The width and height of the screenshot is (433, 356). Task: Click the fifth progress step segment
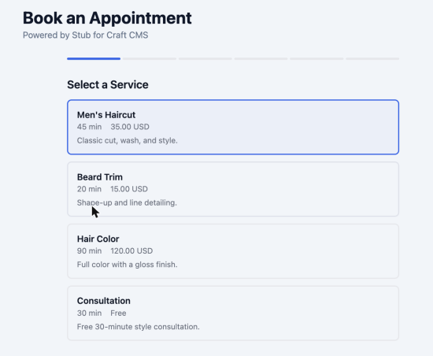tap(316, 58)
